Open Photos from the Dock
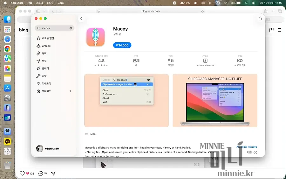 (x=8, y=68)
